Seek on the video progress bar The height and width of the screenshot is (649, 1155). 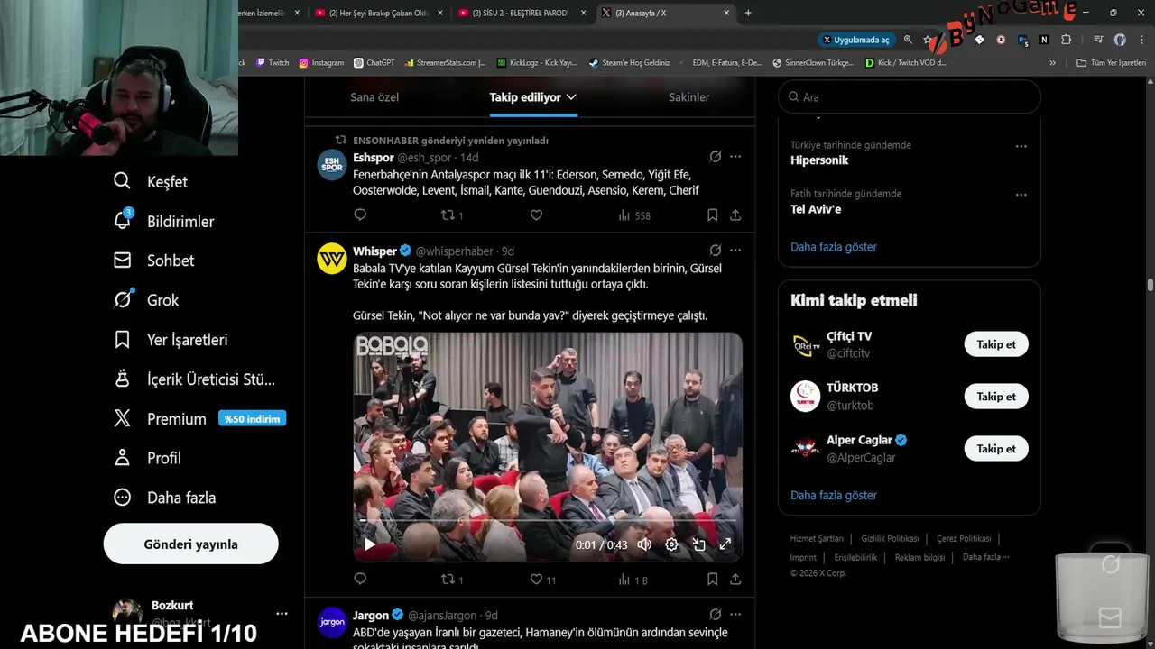pyautogui.click(x=548, y=521)
